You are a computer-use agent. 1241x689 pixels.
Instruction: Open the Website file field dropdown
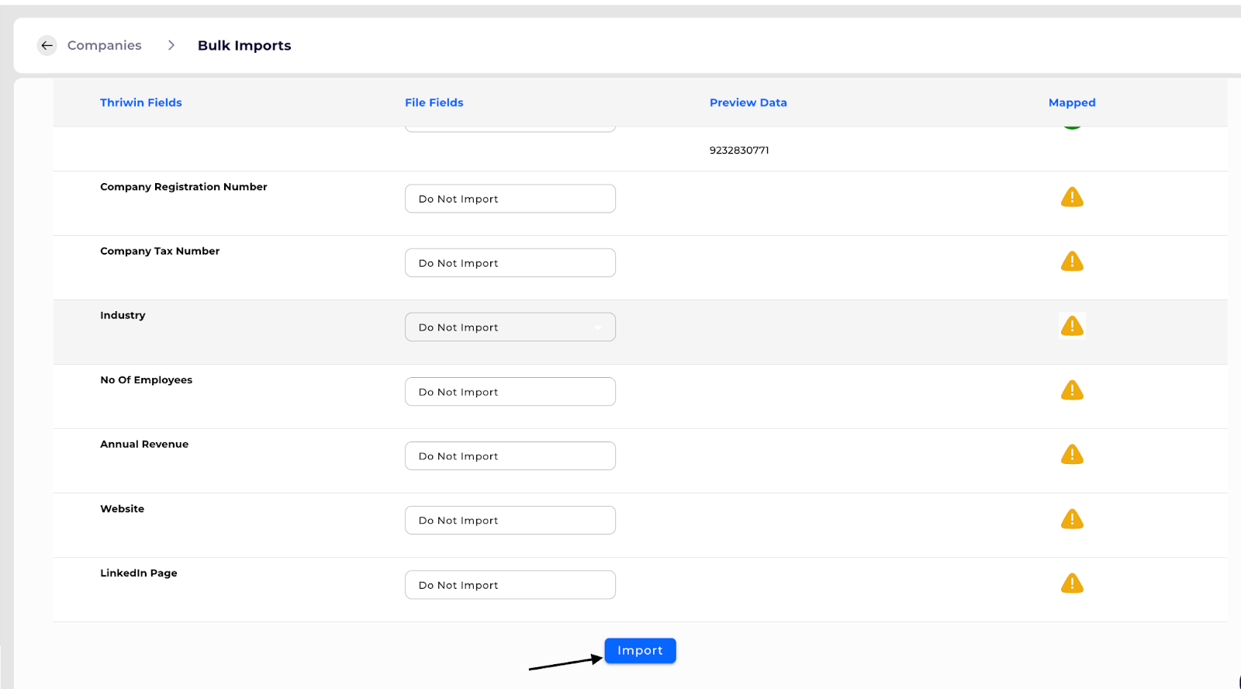pos(510,521)
